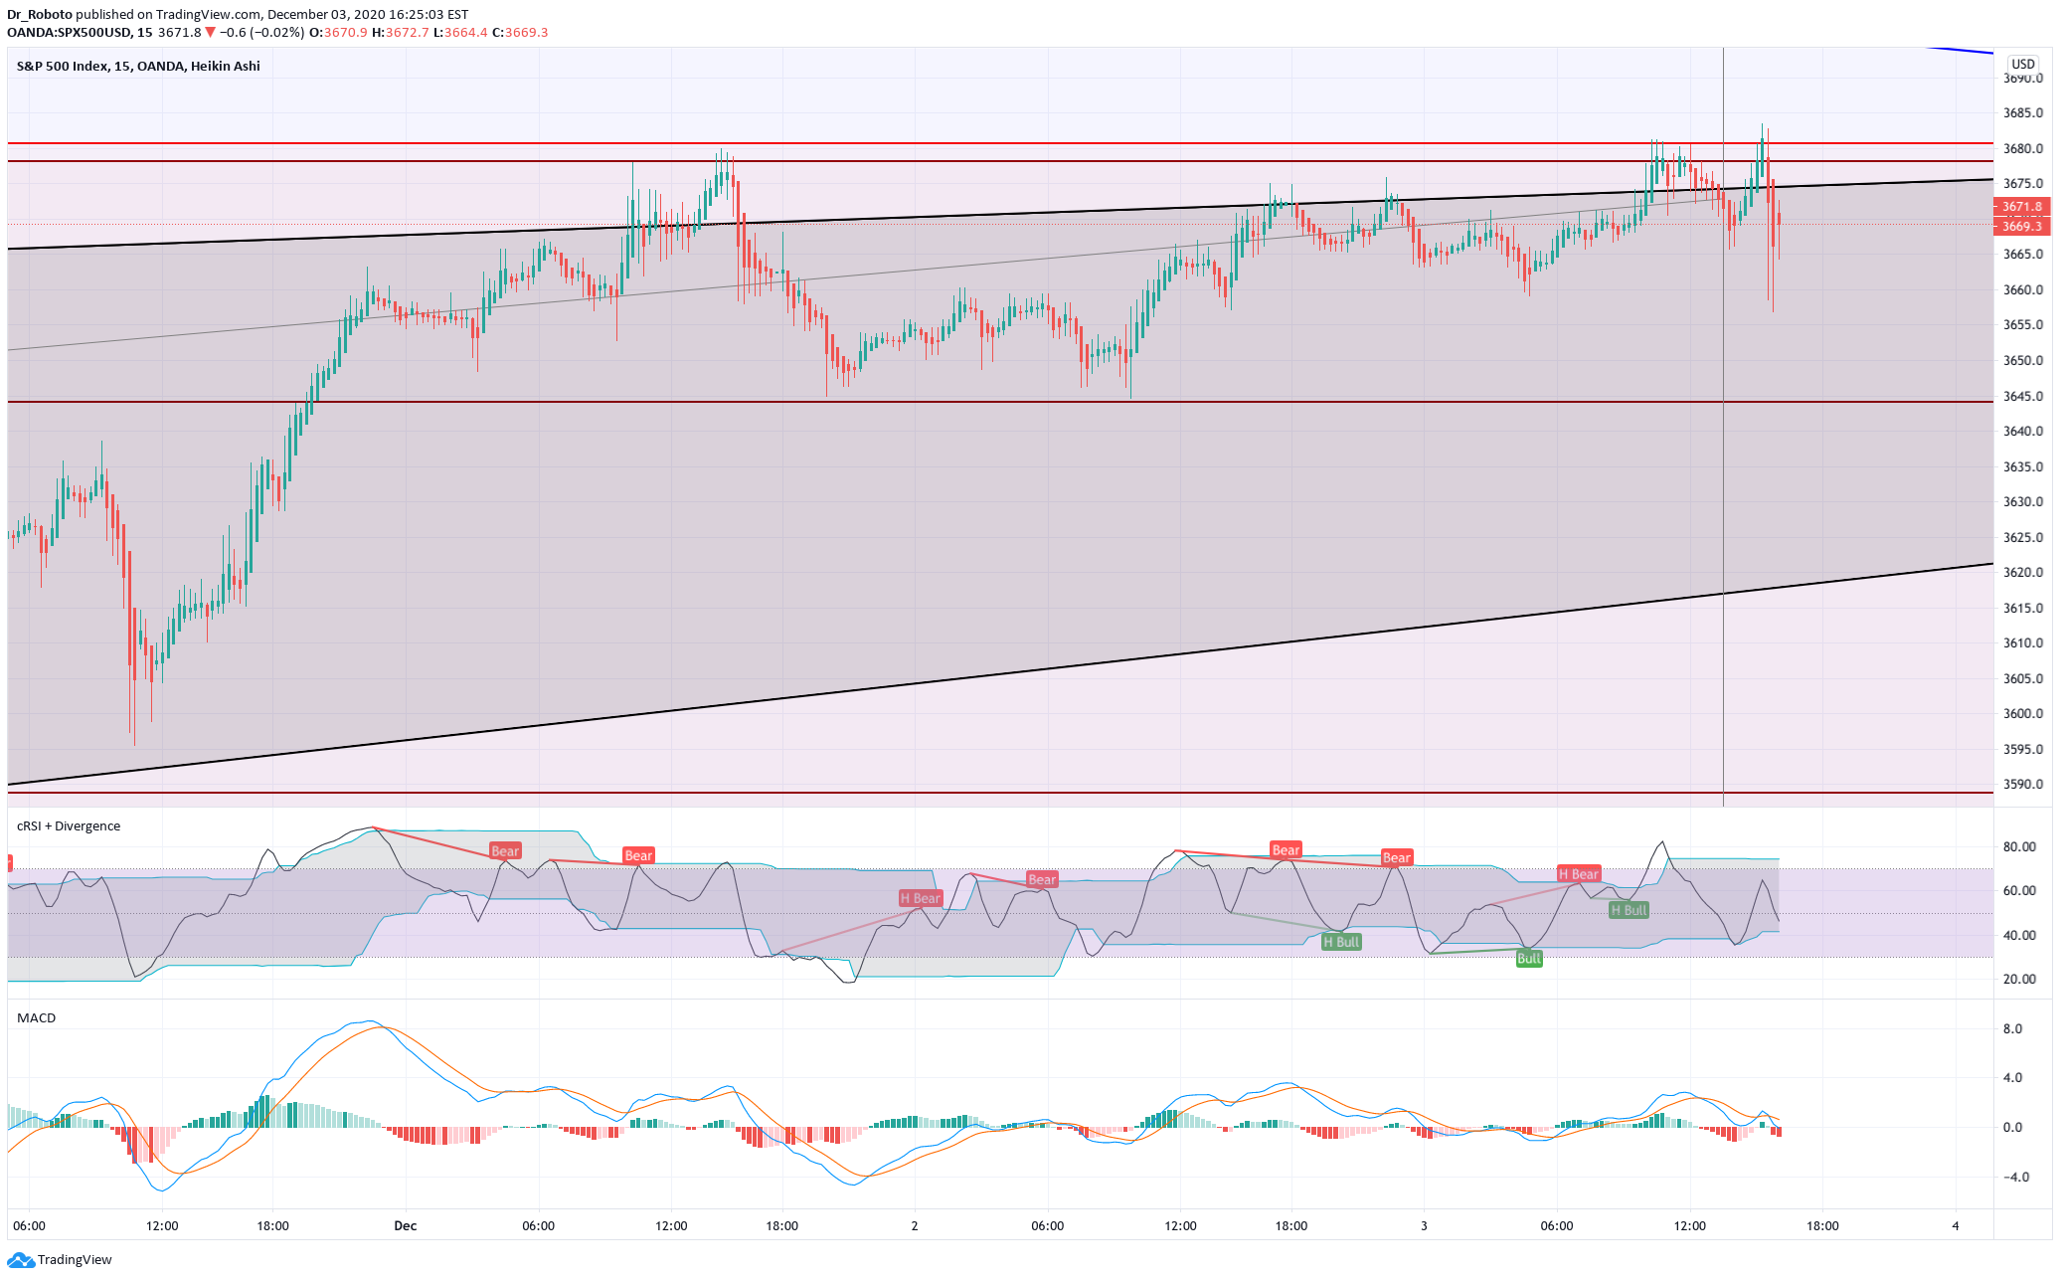Click the rightmost green H Bull label
The image size is (2060, 1280).
1629,910
